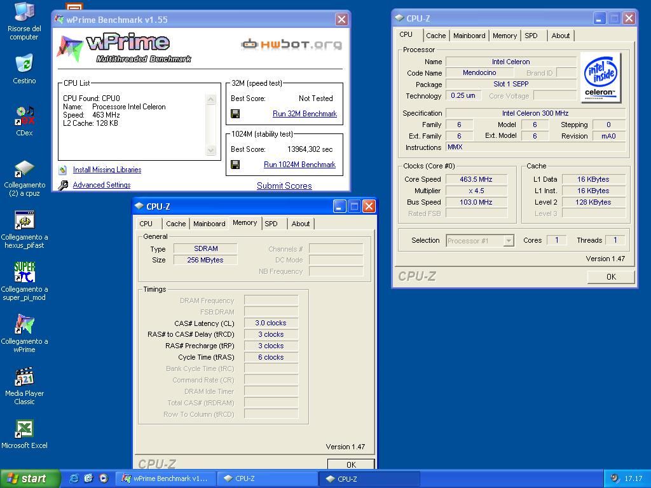The width and height of the screenshot is (651, 488).
Task: Launch the super_pi_mod shortcut icon
Action: coord(24,272)
